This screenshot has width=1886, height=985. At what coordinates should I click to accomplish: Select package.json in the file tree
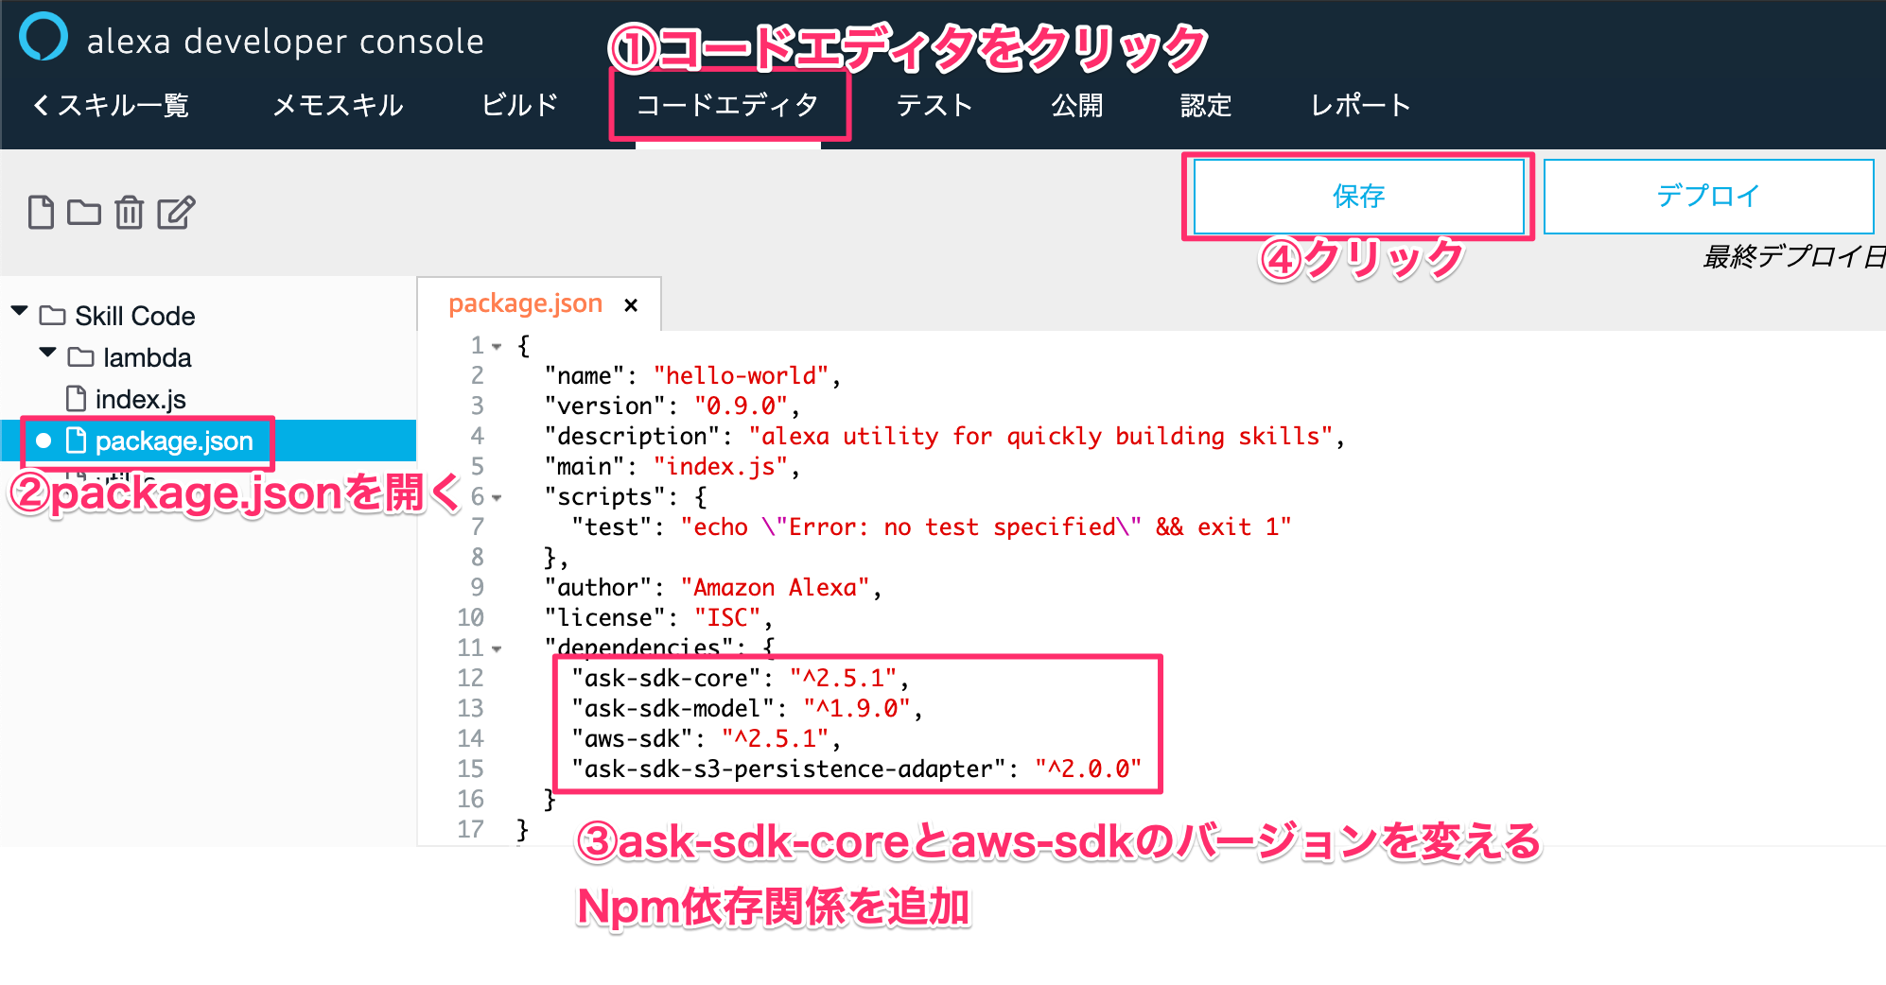coord(208,441)
